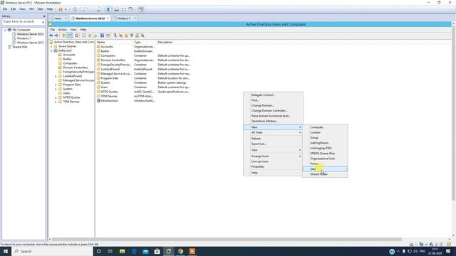The image size is (456, 256).
Task: Click VMware full screen mode icon
Action: tap(123, 9)
